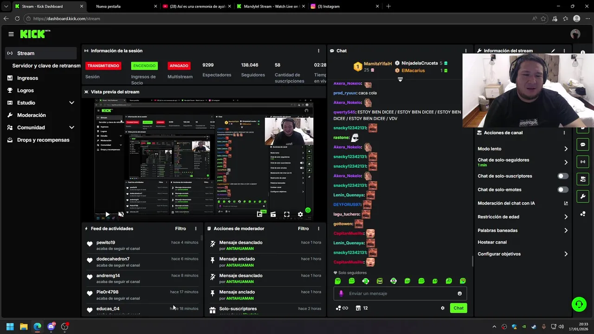Open Palabras baneadas settings
Screen dimensions: 594x334
(x=523, y=231)
